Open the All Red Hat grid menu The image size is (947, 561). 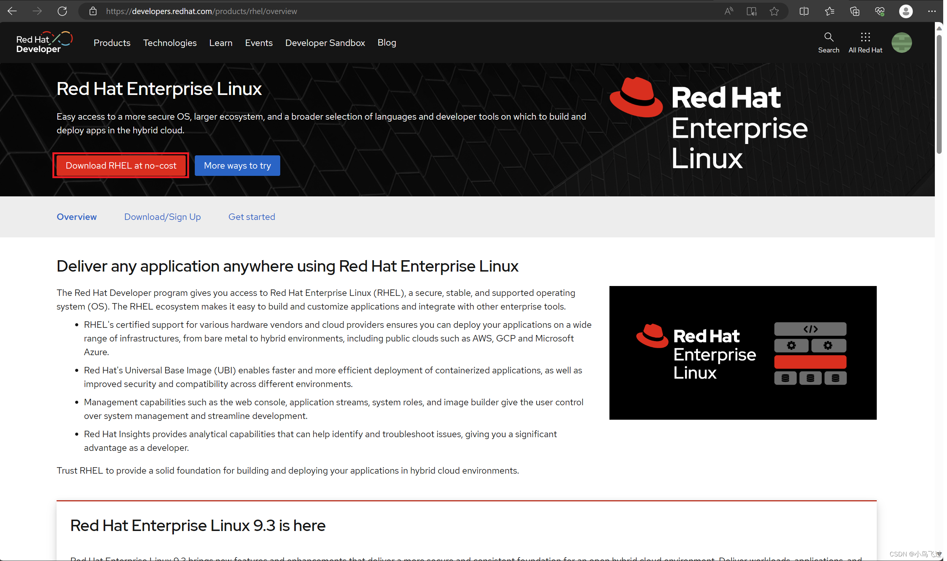click(865, 42)
